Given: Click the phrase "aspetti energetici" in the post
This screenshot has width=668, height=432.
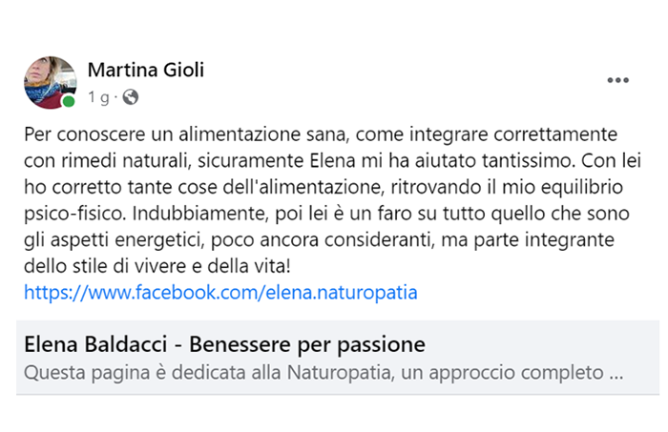Looking at the screenshot, I should click(x=126, y=240).
